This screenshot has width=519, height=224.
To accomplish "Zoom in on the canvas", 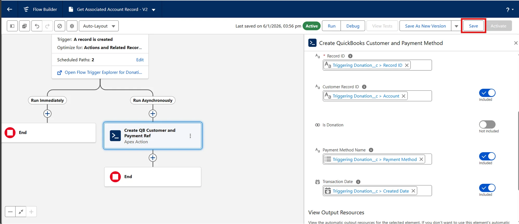I will 31,212.
